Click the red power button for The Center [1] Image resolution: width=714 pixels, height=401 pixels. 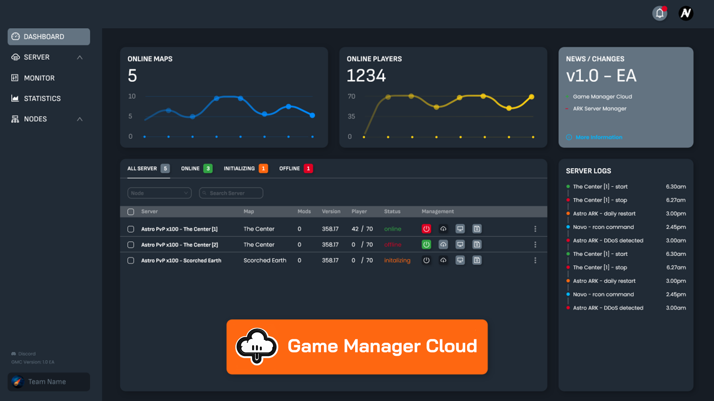[x=426, y=229]
